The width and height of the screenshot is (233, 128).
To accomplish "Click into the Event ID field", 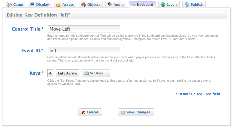I will coord(84,51).
